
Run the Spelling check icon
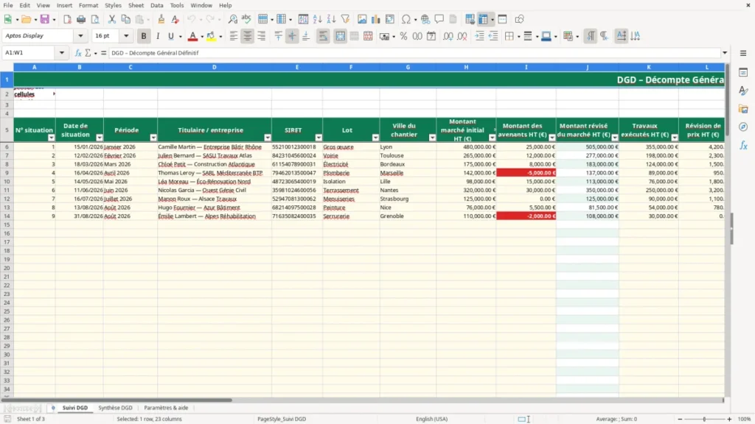coord(246,19)
